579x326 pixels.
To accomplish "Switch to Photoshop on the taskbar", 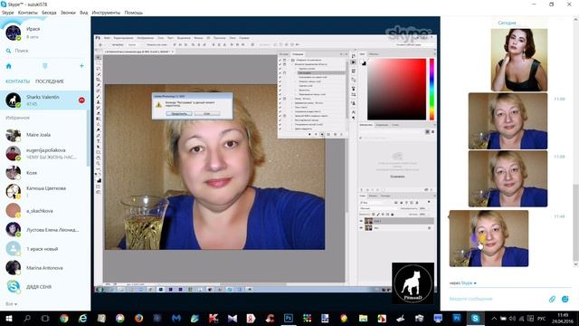I will [289, 318].
